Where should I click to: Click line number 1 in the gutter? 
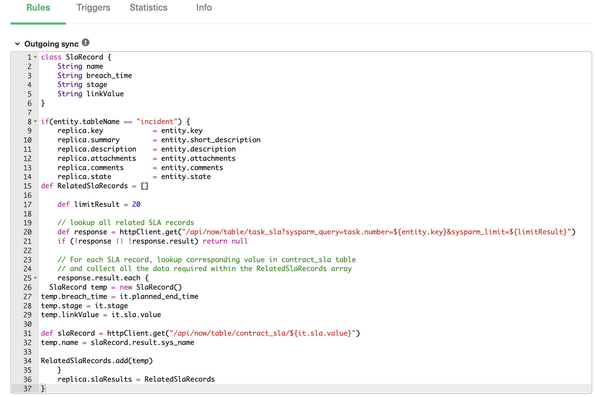[29, 57]
